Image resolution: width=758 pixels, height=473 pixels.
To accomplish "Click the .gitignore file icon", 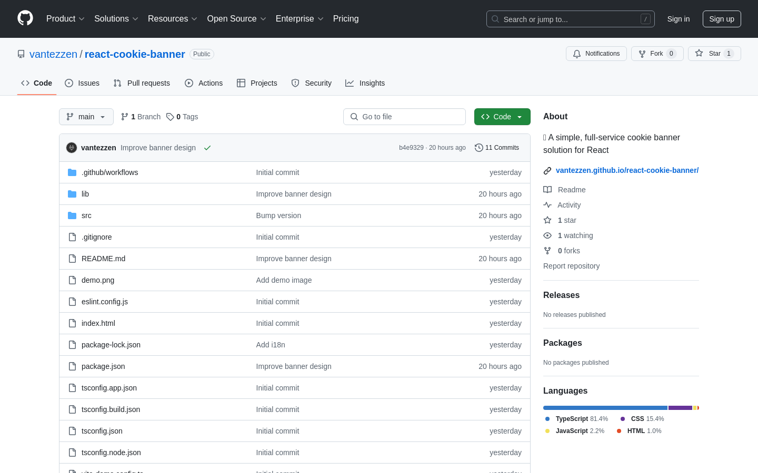I will (72, 237).
